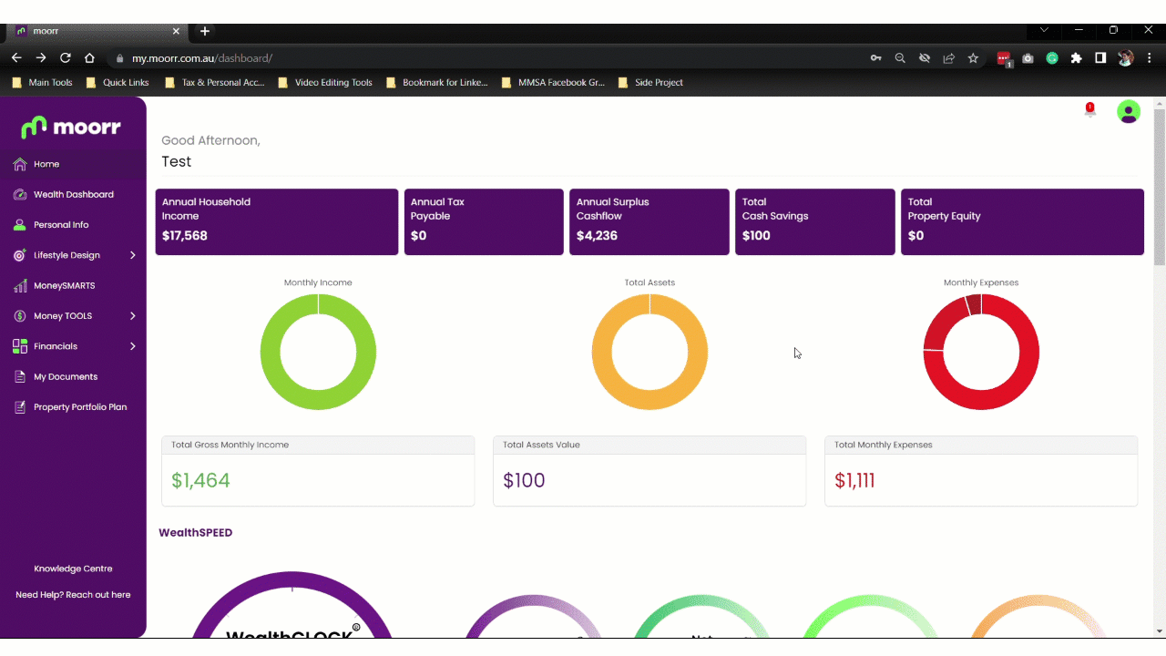Click the Money TOOLS dollar icon

click(x=20, y=316)
